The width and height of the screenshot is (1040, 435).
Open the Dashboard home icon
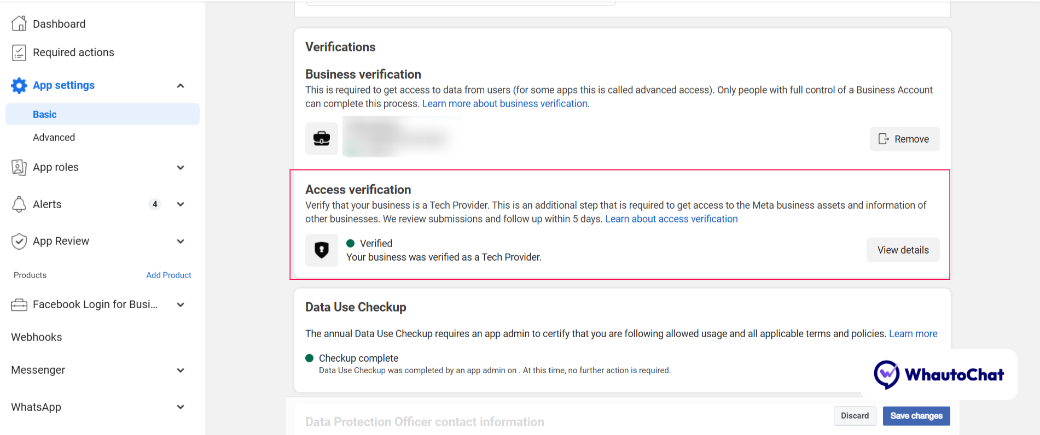pos(19,23)
